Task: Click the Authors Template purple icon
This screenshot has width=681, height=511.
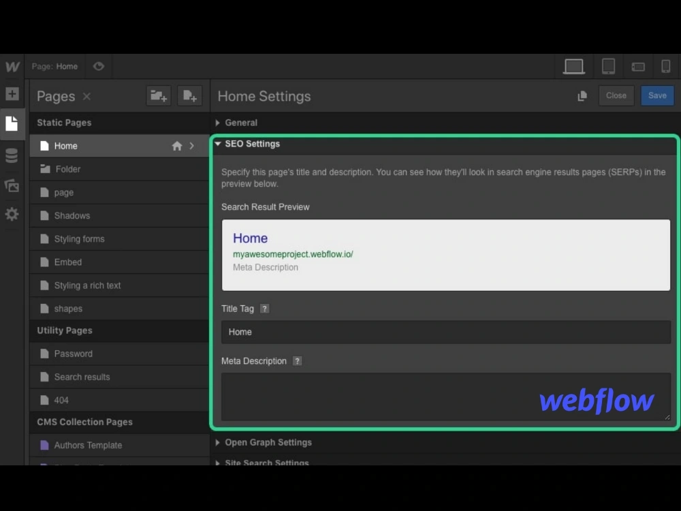Action: point(44,446)
